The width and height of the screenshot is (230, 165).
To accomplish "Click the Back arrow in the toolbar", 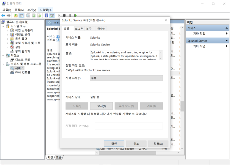I will (3, 15).
